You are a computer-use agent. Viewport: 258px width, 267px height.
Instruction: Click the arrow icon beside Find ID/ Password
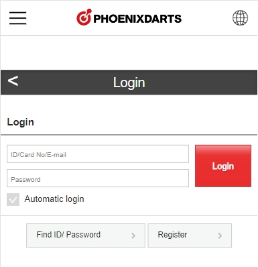pos(133,235)
